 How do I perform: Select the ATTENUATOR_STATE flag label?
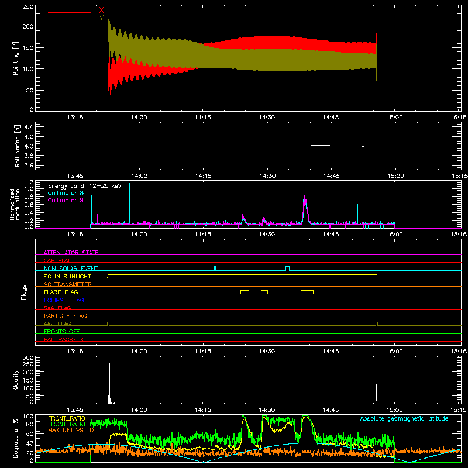[71, 253]
